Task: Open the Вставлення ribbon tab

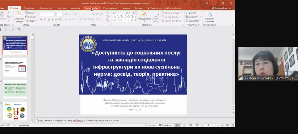Action: [x=29, y=8]
